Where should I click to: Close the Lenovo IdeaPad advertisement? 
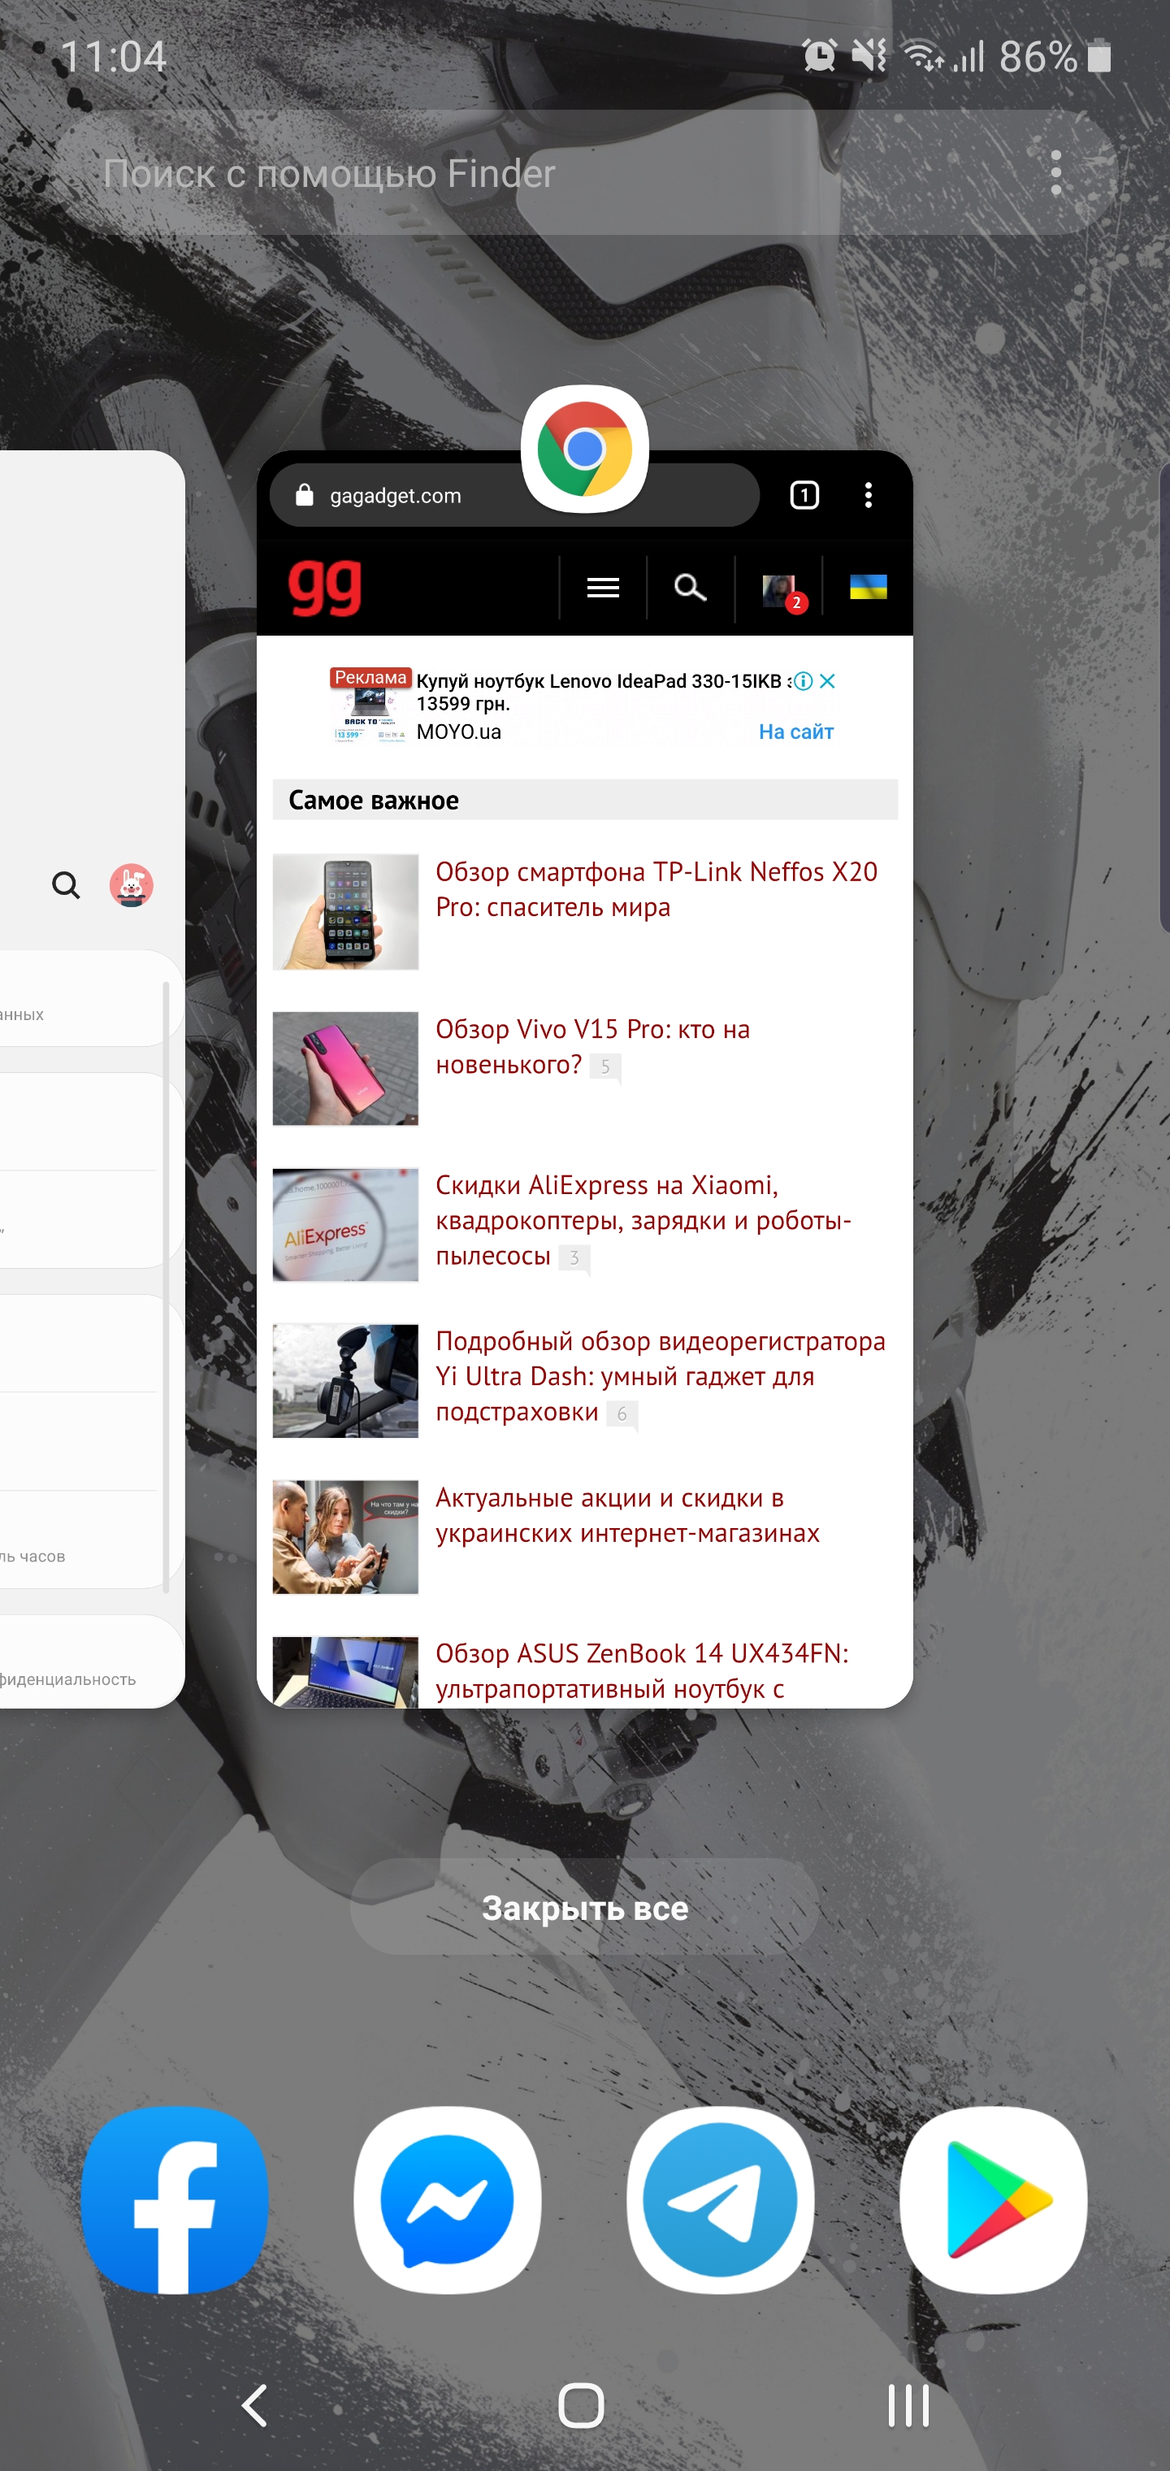click(828, 681)
